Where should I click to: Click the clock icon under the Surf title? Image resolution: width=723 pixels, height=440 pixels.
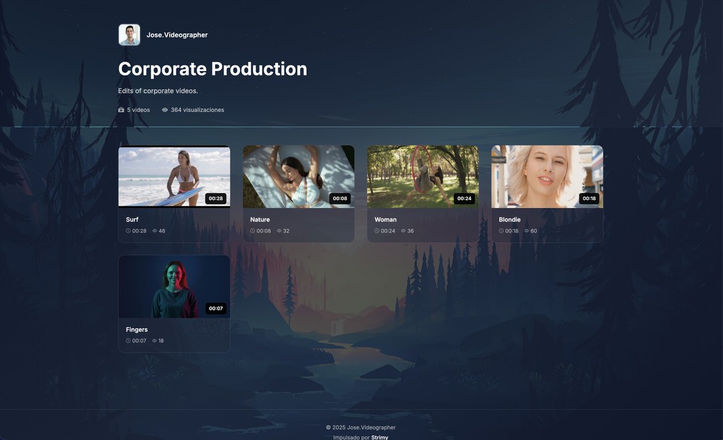coord(129,231)
